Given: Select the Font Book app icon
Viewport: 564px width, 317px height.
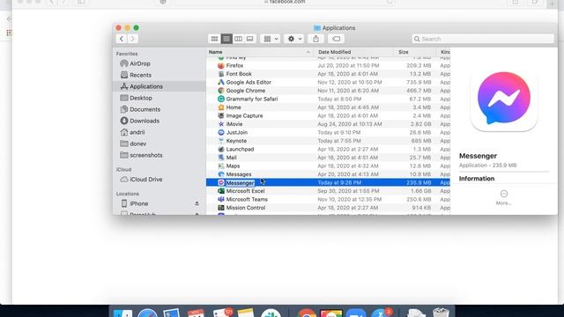Looking at the screenshot, I should (221, 74).
